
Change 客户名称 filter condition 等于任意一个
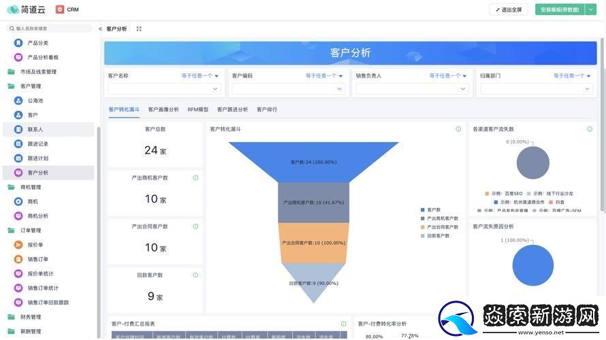coord(200,75)
